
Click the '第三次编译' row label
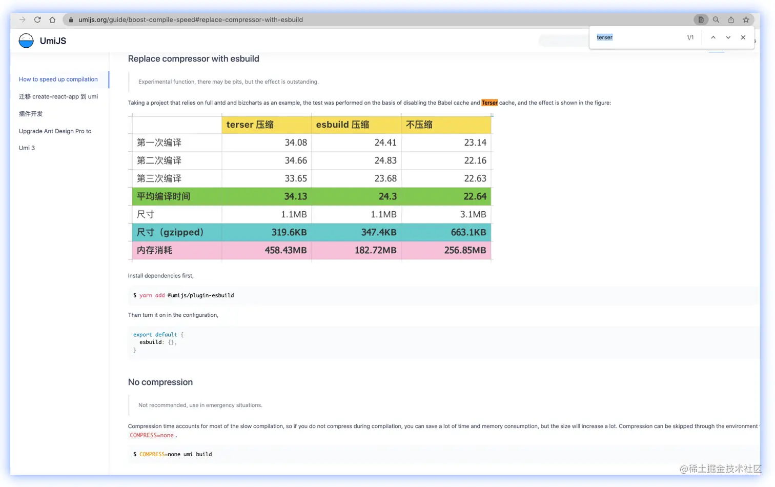pos(159,178)
